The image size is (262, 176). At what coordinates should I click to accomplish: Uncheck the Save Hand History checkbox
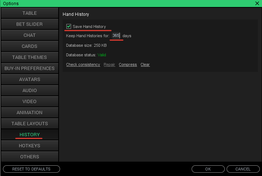click(69, 27)
